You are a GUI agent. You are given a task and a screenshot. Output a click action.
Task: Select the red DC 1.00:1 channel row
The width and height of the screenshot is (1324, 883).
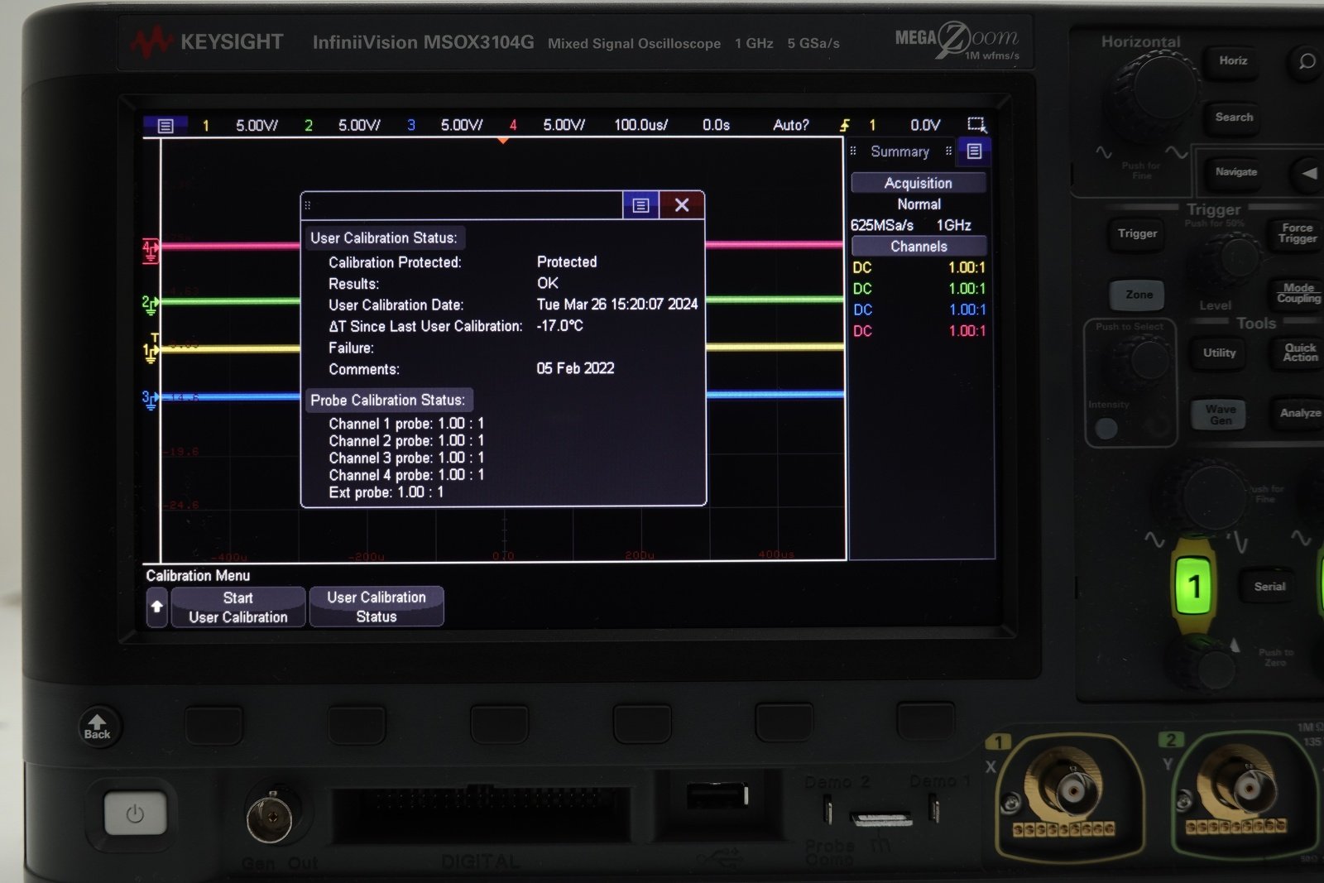pos(919,331)
